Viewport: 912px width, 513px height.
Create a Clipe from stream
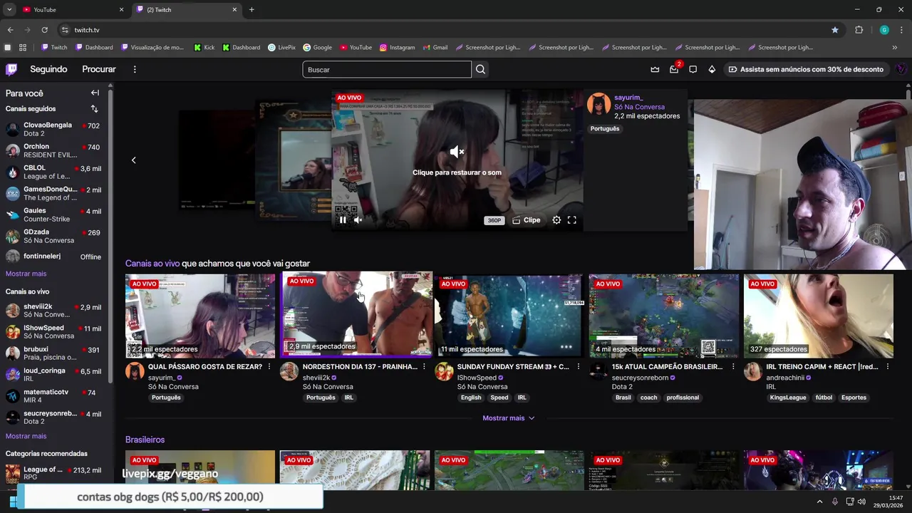tap(526, 220)
